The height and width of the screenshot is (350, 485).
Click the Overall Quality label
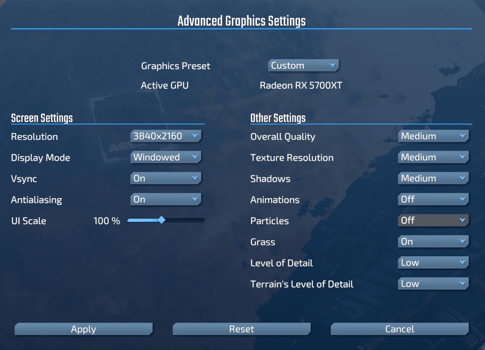[x=283, y=137]
